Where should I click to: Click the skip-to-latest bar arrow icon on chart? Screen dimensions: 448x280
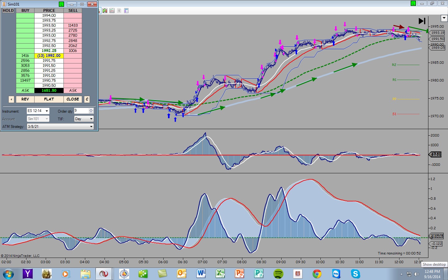(422, 21)
